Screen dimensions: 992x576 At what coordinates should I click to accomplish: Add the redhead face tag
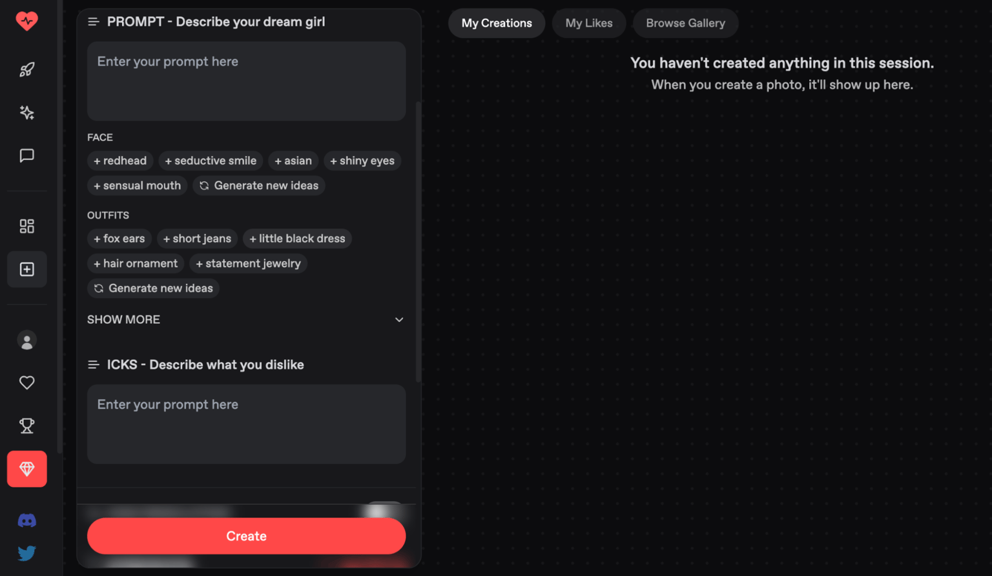coord(120,161)
